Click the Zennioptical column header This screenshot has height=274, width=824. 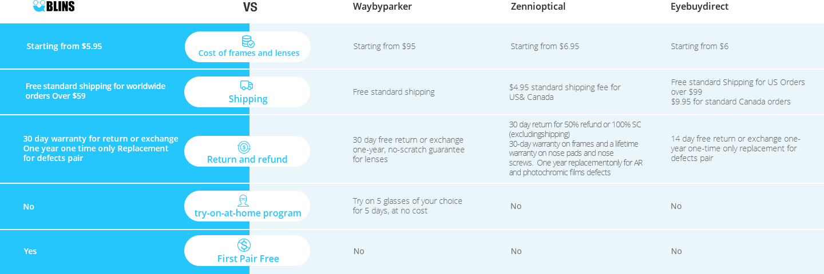coord(538,7)
